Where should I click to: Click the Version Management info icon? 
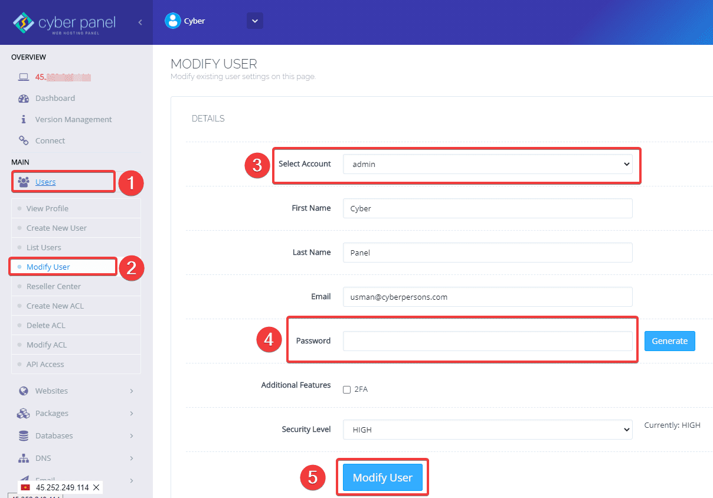pyautogui.click(x=24, y=120)
